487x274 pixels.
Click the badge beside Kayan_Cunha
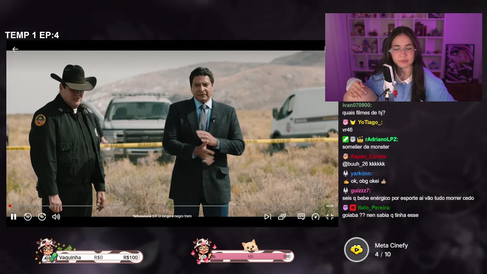[x=345, y=156]
